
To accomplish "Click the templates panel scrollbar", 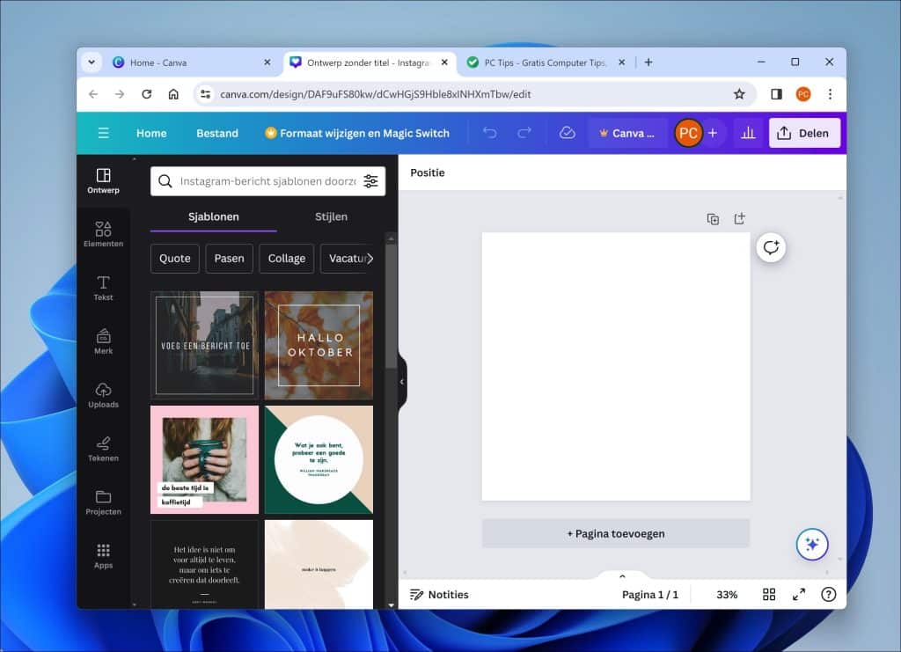I will (x=391, y=307).
